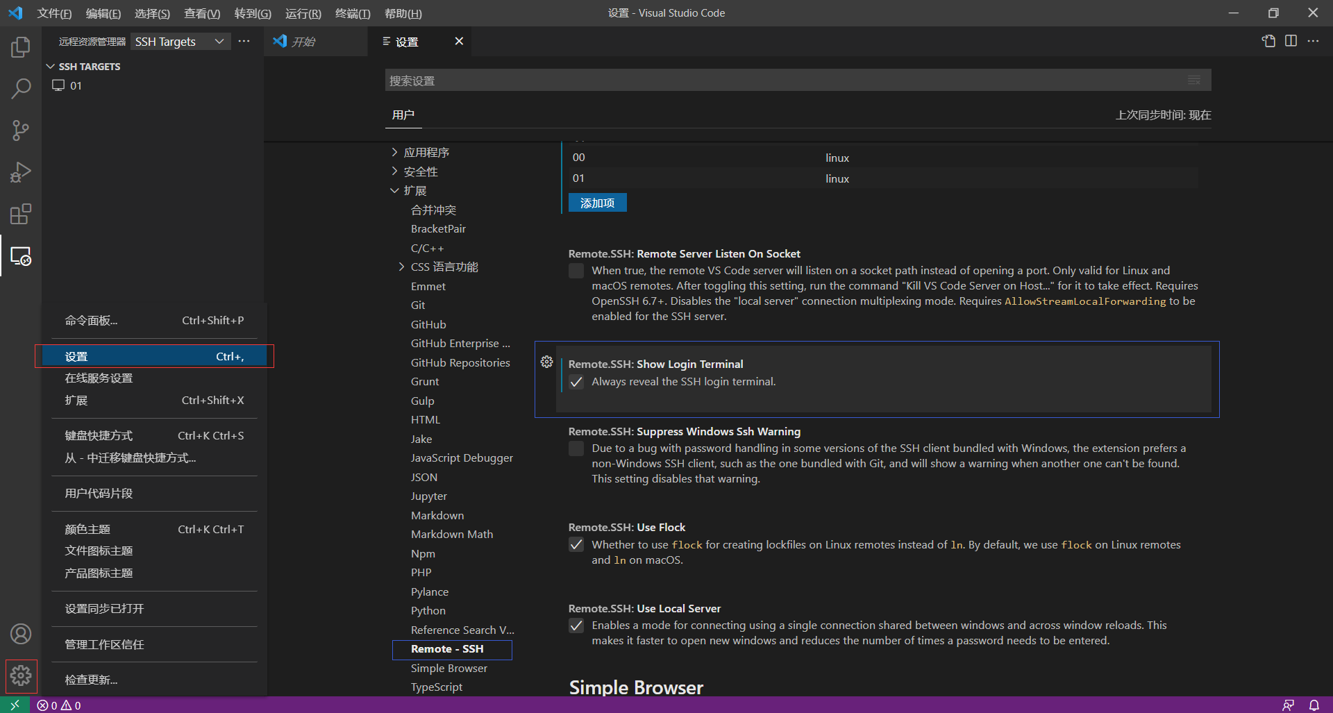The image size is (1333, 713).
Task: Open the Source Control view
Action: [20, 131]
